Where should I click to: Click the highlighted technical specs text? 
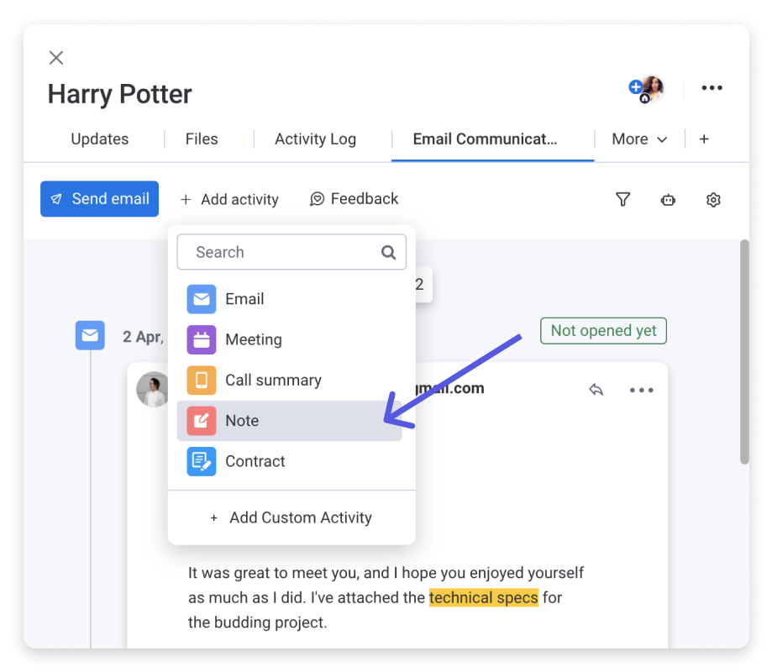(x=484, y=598)
